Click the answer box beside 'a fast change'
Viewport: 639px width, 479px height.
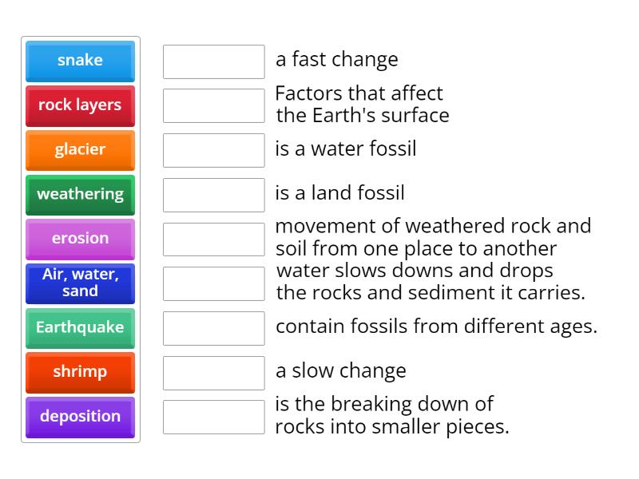click(x=212, y=60)
